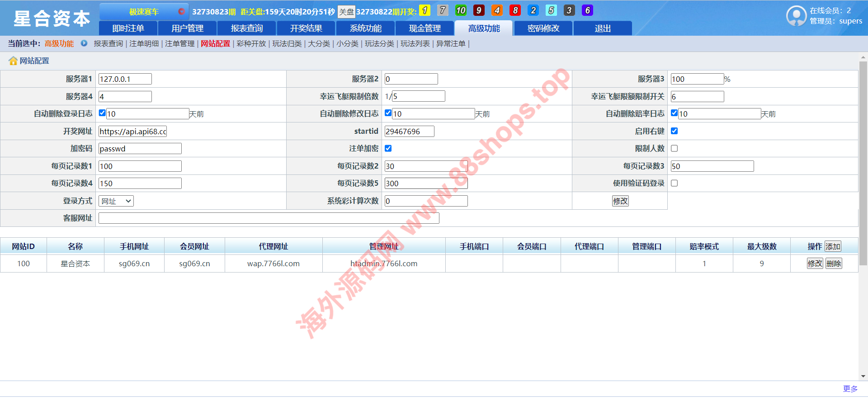Click the yellow number 1 lottery ball
This screenshot has height=400, width=868.
(x=425, y=10)
